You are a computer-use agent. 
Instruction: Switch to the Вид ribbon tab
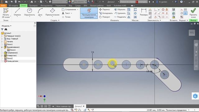[71, 6]
